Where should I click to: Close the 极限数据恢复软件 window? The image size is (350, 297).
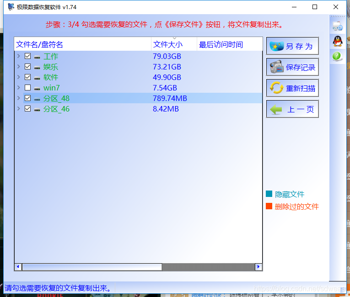pyautogui.click(x=336, y=7)
